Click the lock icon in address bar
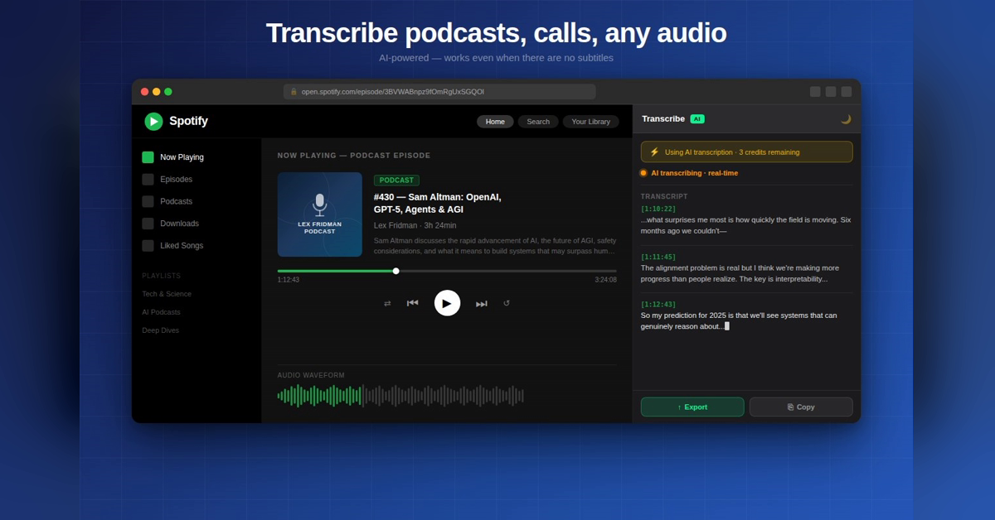The width and height of the screenshot is (995, 520). pos(294,92)
